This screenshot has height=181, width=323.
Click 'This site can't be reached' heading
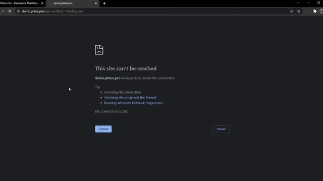[126, 68]
